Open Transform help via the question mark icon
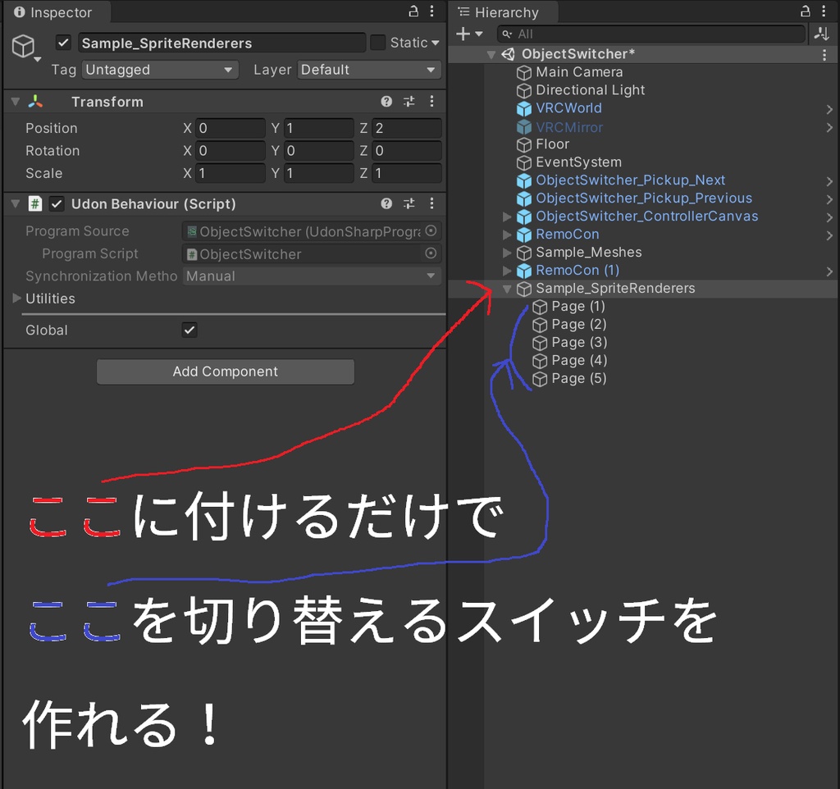 coord(386,101)
